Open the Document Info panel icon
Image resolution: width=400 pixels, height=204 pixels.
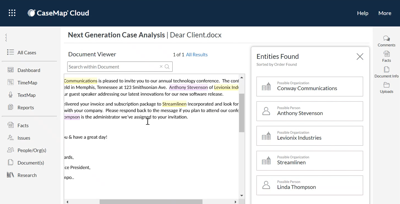point(386,69)
